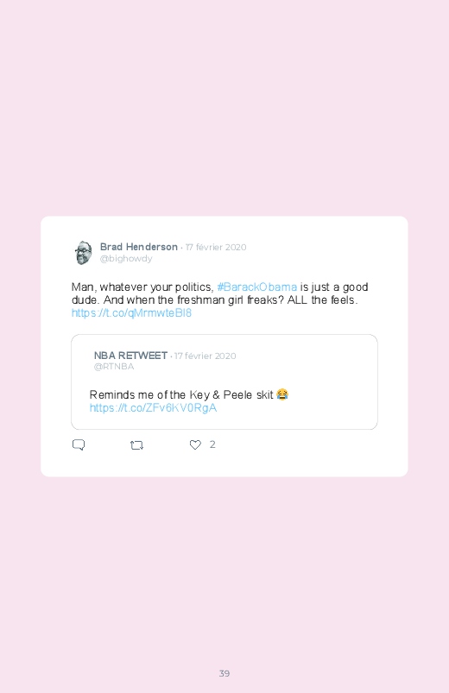This screenshot has width=449, height=693.
Task: Open the @RTNBA handle
Action: pyautogui.click(x=114, y=367)
